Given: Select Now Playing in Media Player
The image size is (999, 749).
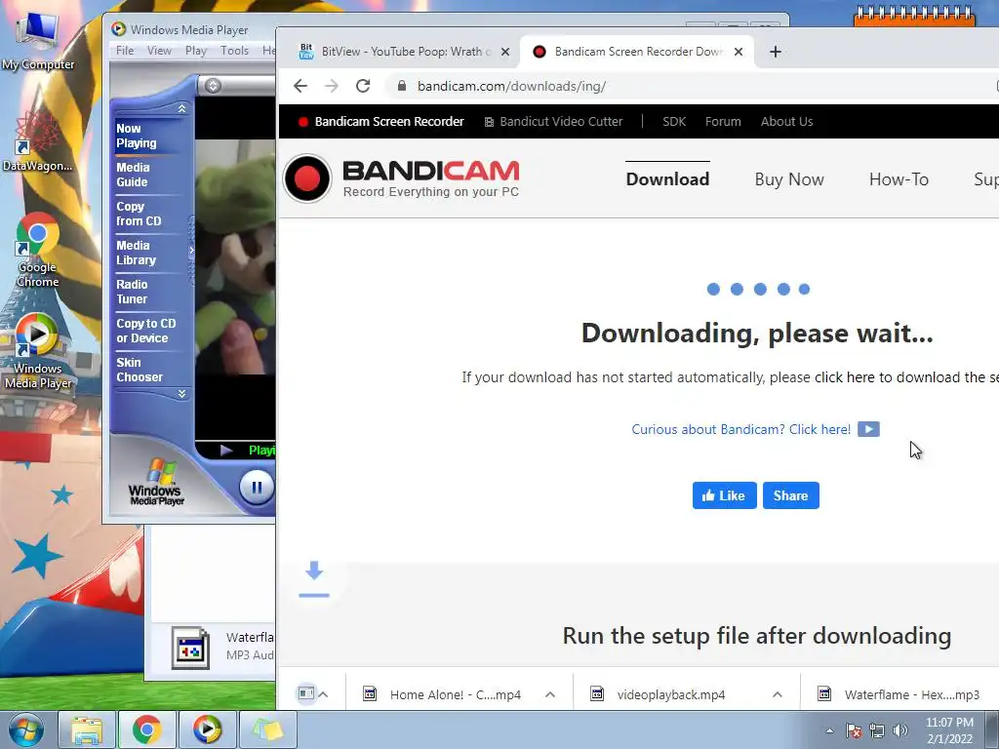Looking at the screenshot, I should pyautogui.click(x=137, y=136).
